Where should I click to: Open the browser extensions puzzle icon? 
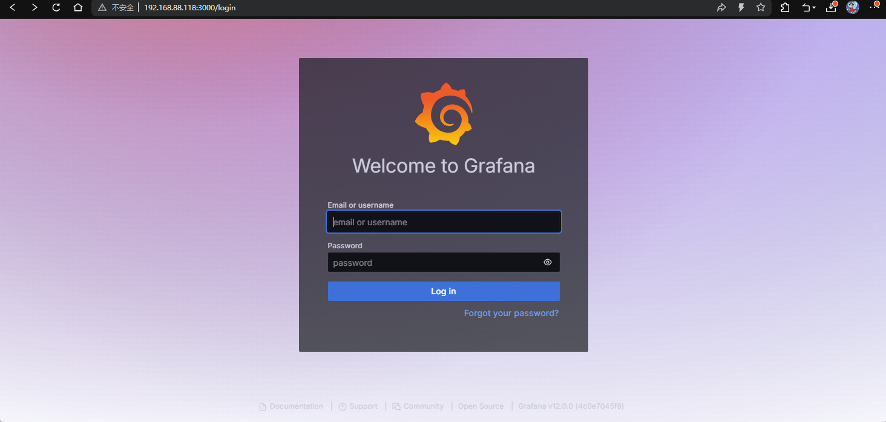click(x=785, y=8)
